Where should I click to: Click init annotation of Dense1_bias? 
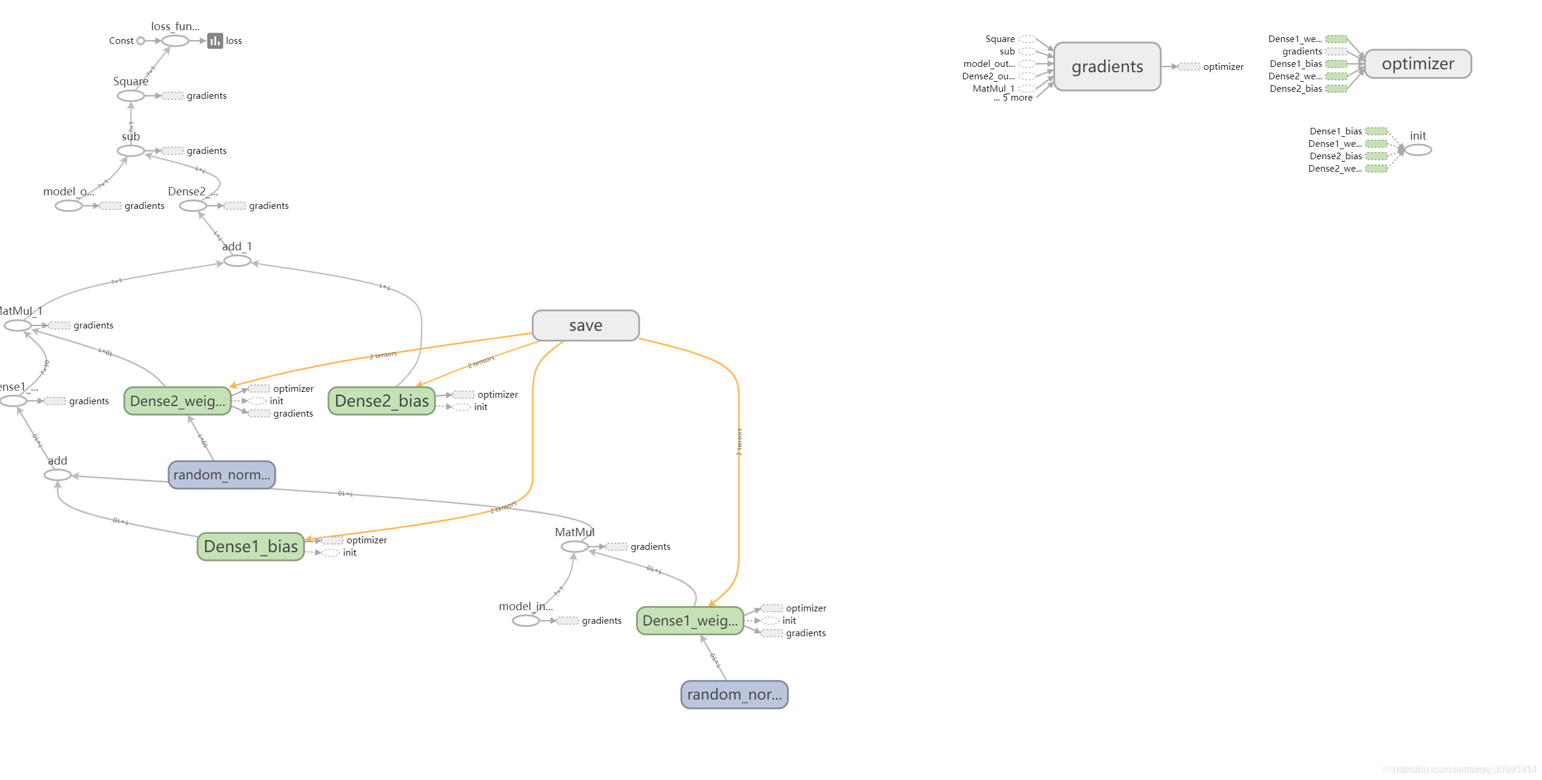click(x=340, y=553)
